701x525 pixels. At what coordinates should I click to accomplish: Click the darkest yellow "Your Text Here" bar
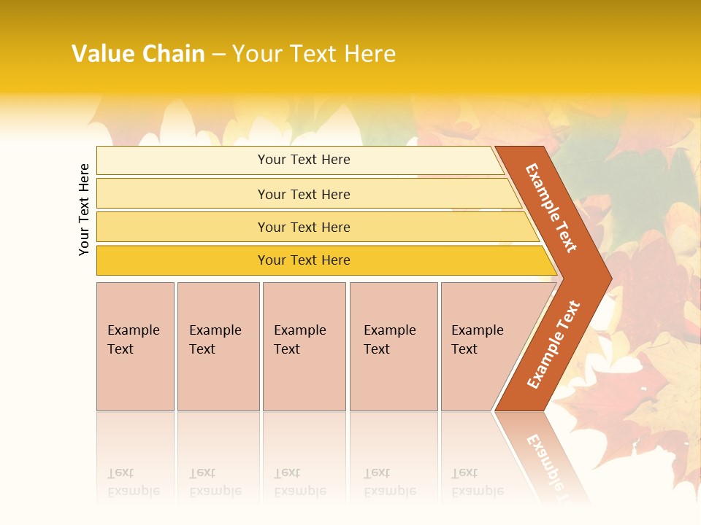click(304, 260)
